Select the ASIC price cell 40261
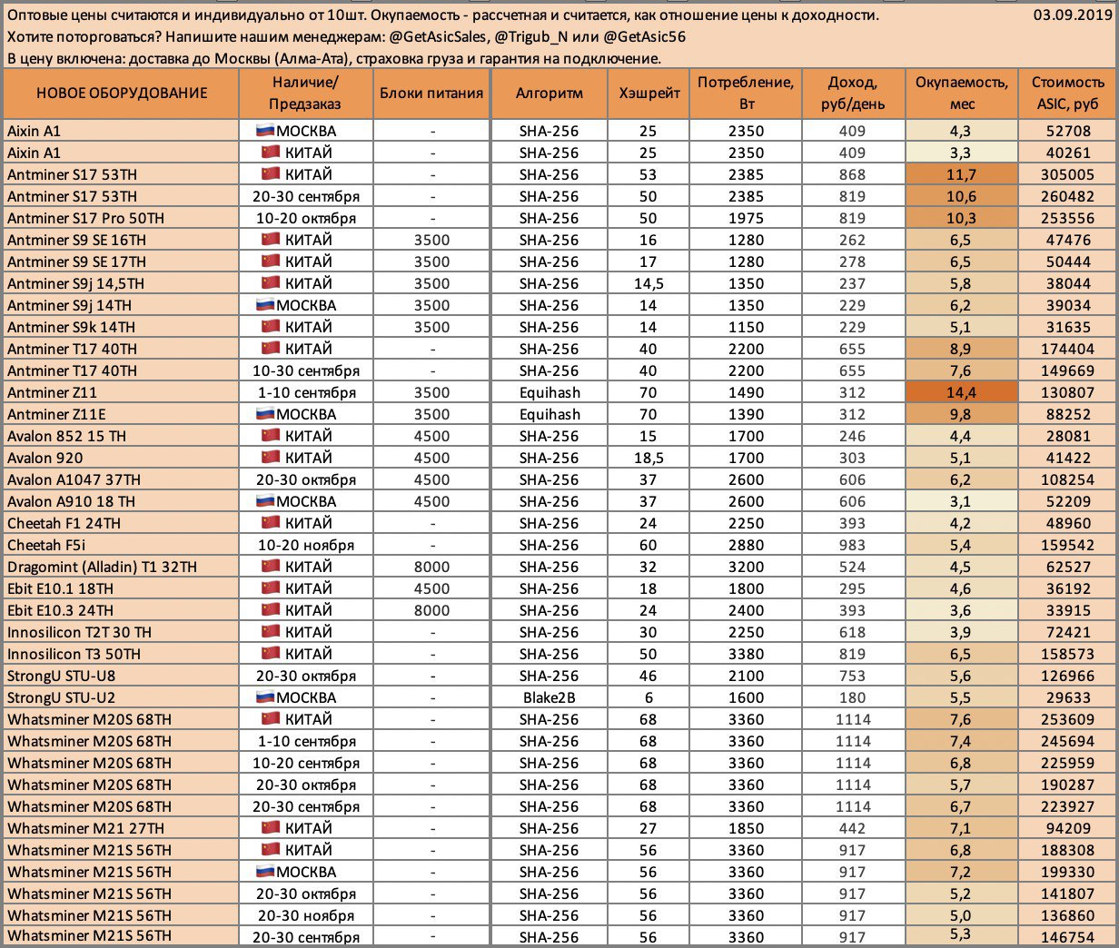The width and height of the screenshot is (1119, 948). click(x=1067, y=153)
